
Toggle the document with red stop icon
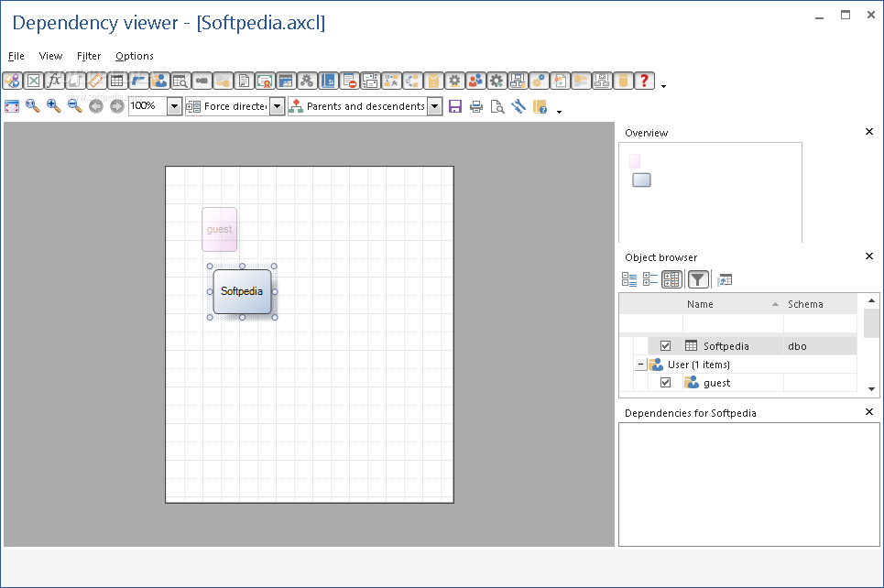[349, 82]
